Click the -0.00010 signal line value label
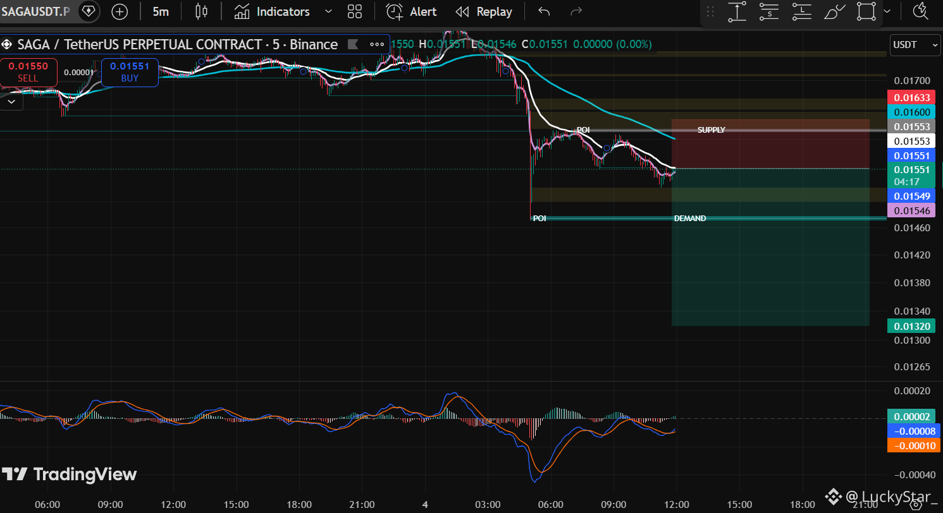 [x=914, y=445]
